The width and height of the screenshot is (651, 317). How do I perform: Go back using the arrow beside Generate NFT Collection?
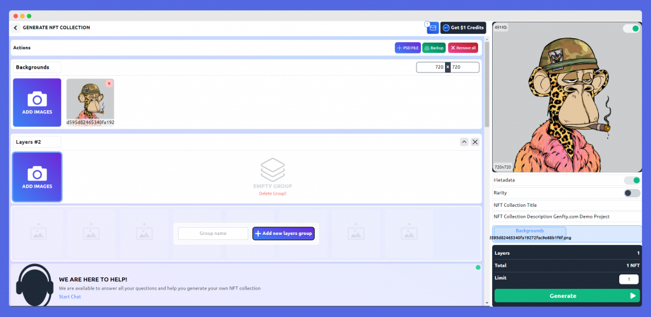(x=15, y=28)
